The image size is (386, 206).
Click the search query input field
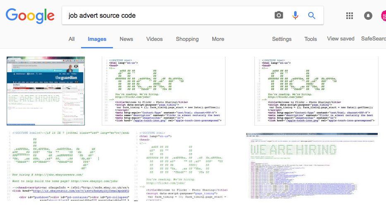[x=165, y=16]
